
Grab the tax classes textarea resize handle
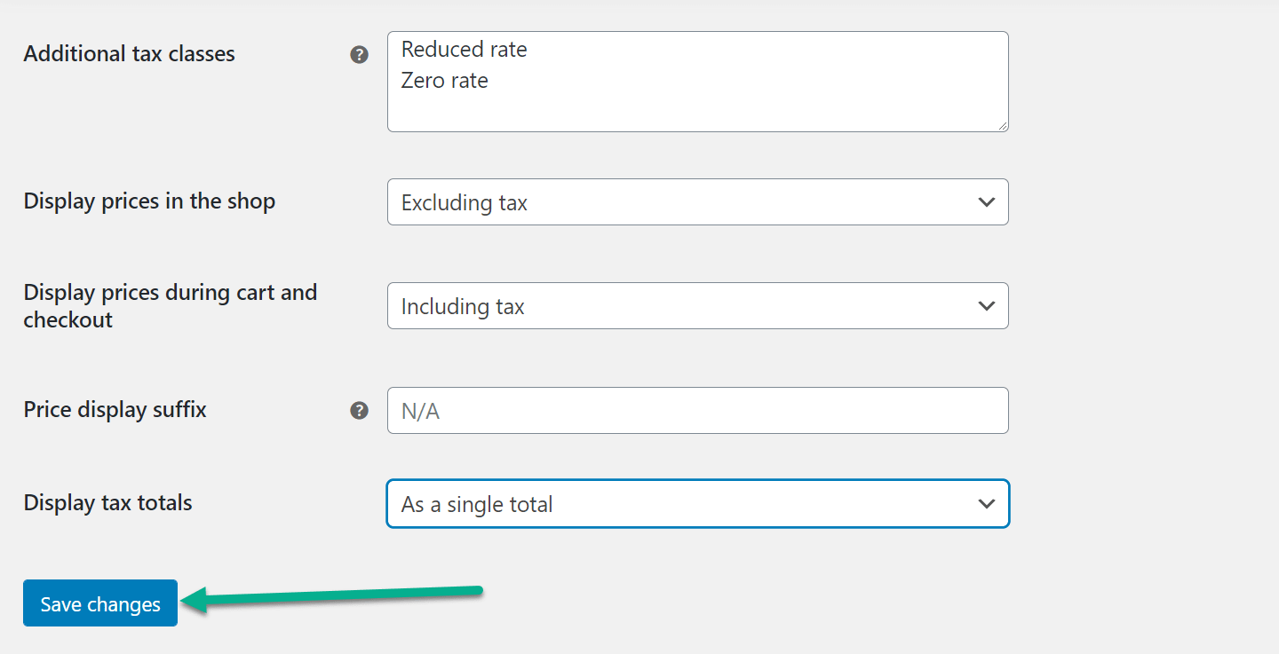point(1003,126)
